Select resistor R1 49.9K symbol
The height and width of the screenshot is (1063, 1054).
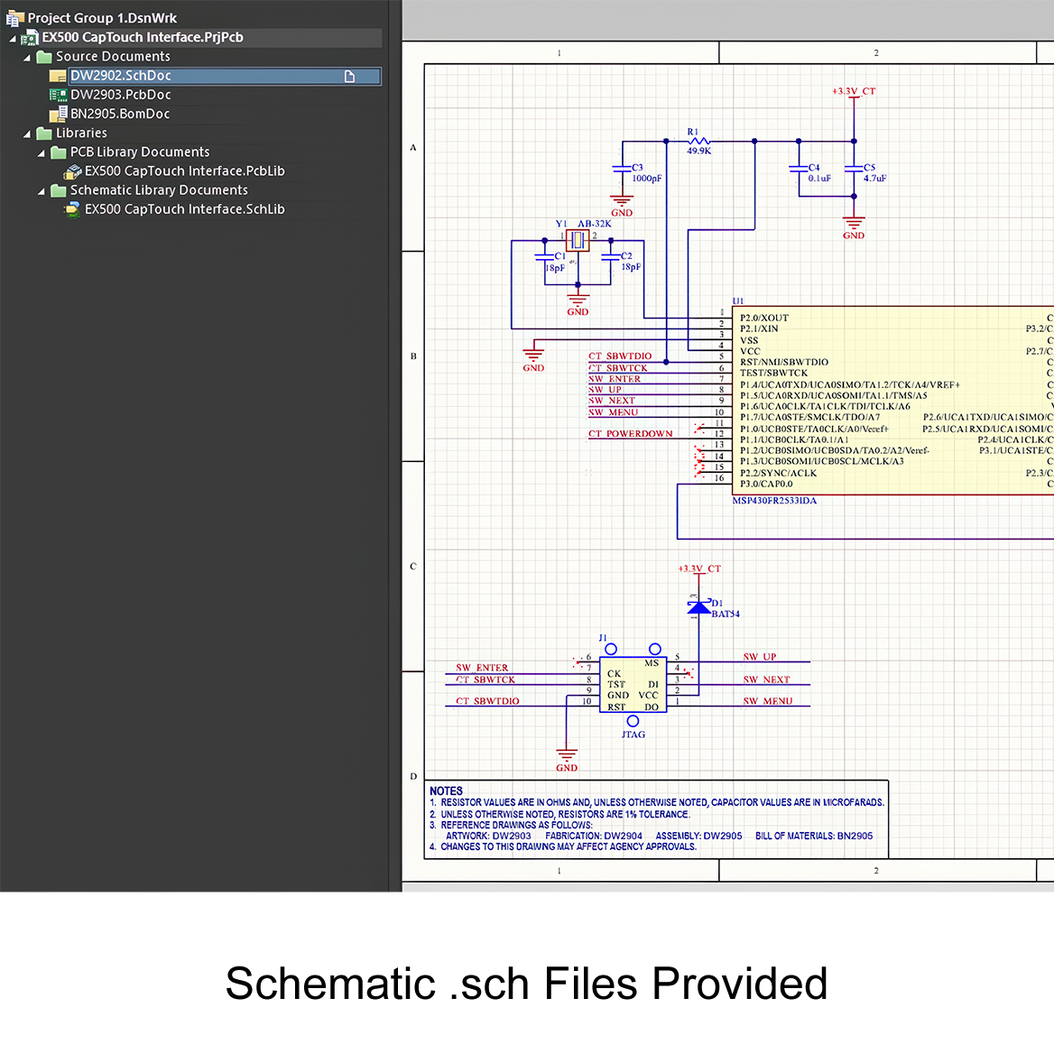(x=698, y=141)
